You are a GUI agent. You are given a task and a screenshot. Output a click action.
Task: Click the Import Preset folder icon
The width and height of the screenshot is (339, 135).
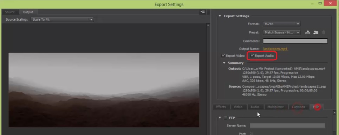pos(316,32)
